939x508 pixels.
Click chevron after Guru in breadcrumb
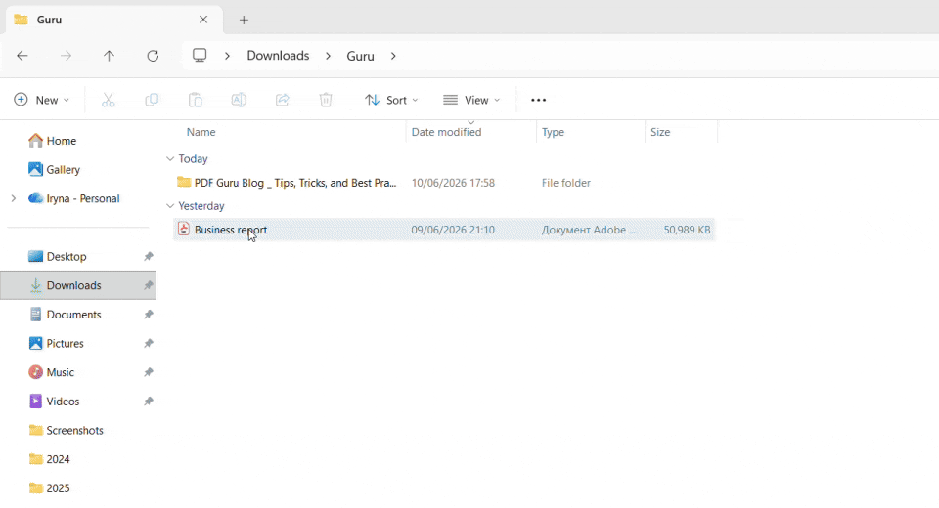pos(393,56)
